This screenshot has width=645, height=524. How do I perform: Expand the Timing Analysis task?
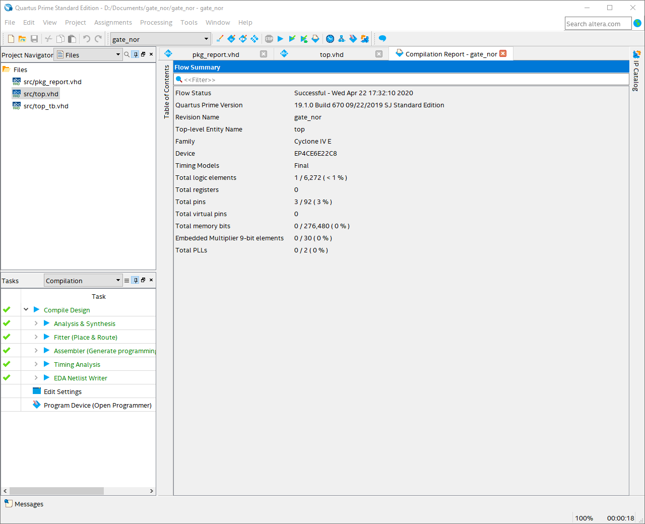tap(36, 364)
